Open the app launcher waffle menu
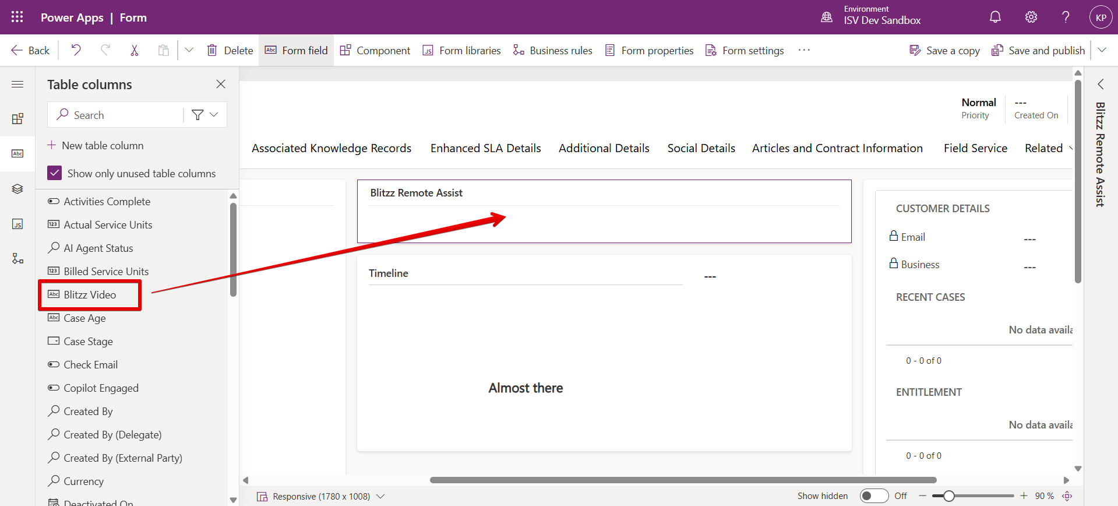This screenshot has height=506, width=1118. [x=17, y=17]
